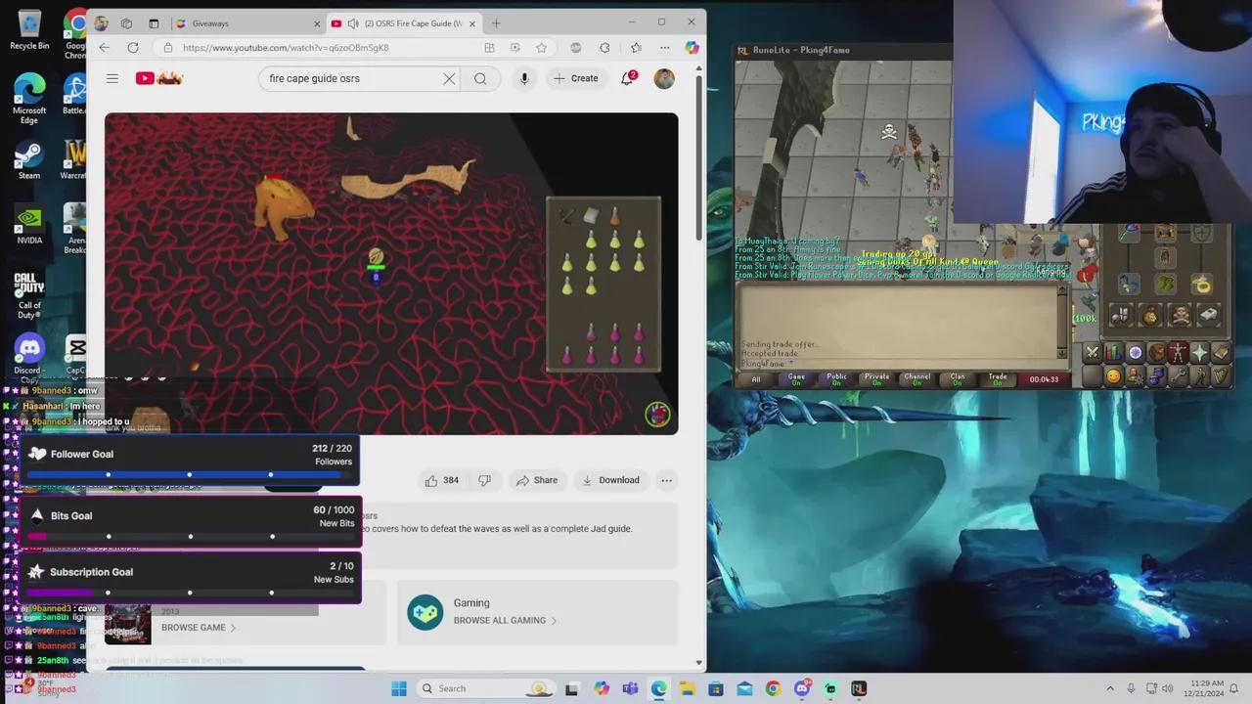Open RuneLite Settings wrench tab icon

pos(1179,376)
